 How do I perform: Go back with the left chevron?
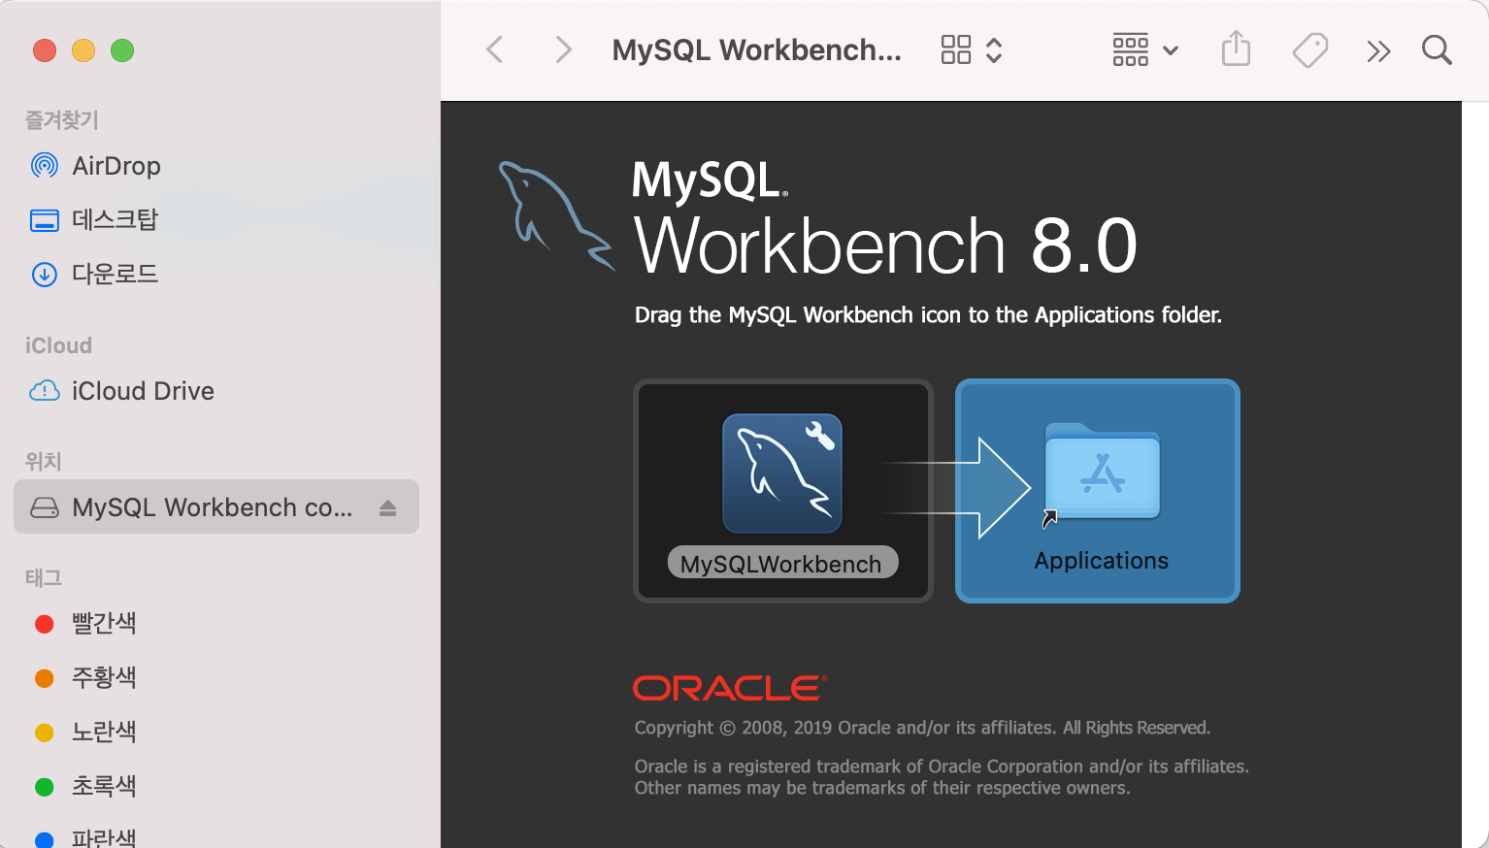(494, 49)
